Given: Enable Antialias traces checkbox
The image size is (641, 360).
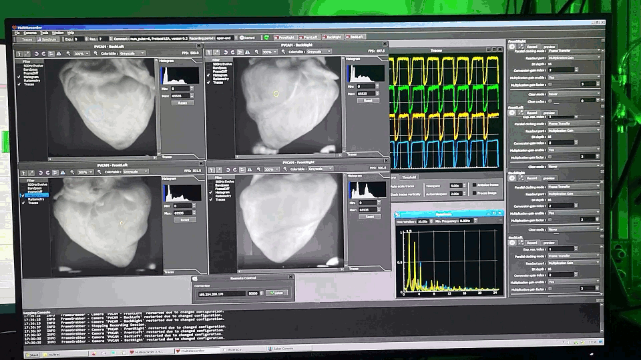Looking at the screenshot, I should [474, 185].
